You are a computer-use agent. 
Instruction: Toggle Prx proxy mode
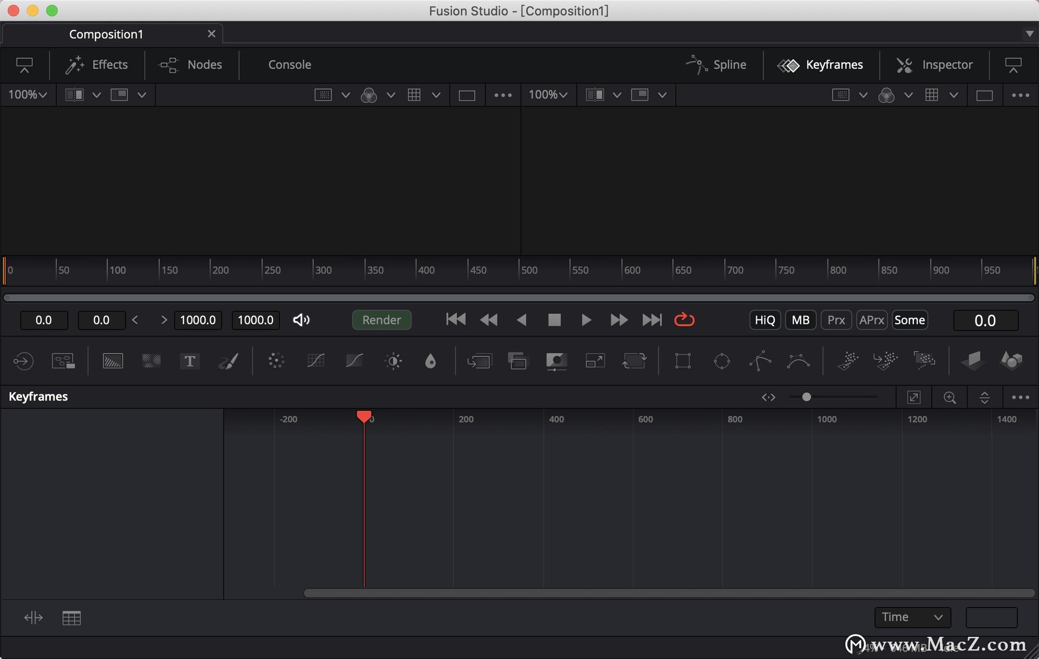[836, 320]
